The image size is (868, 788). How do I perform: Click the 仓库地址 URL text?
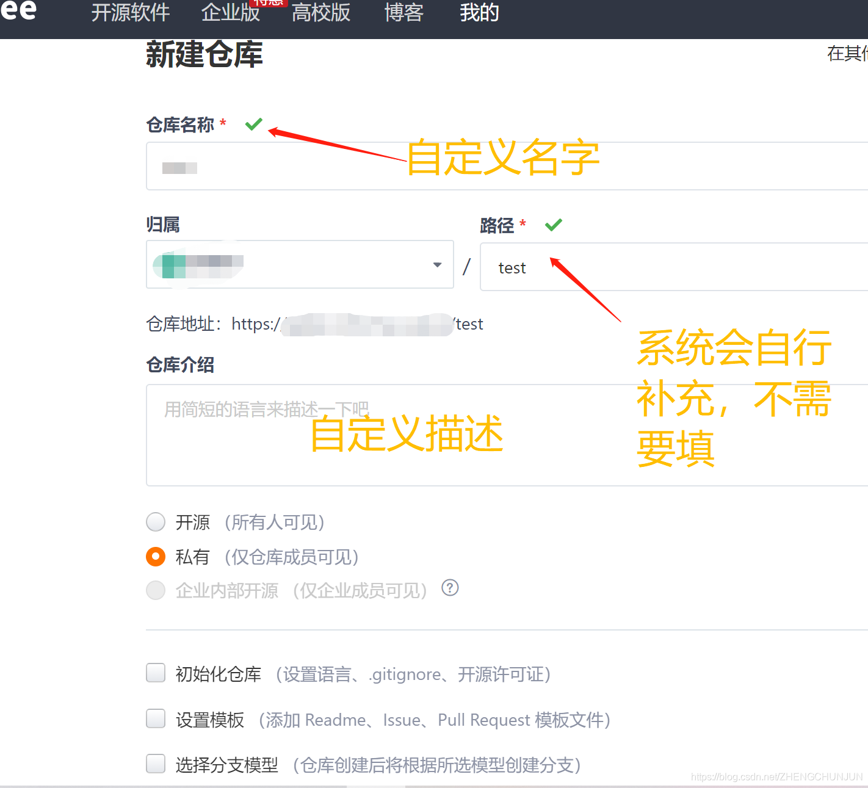[357, 324]
